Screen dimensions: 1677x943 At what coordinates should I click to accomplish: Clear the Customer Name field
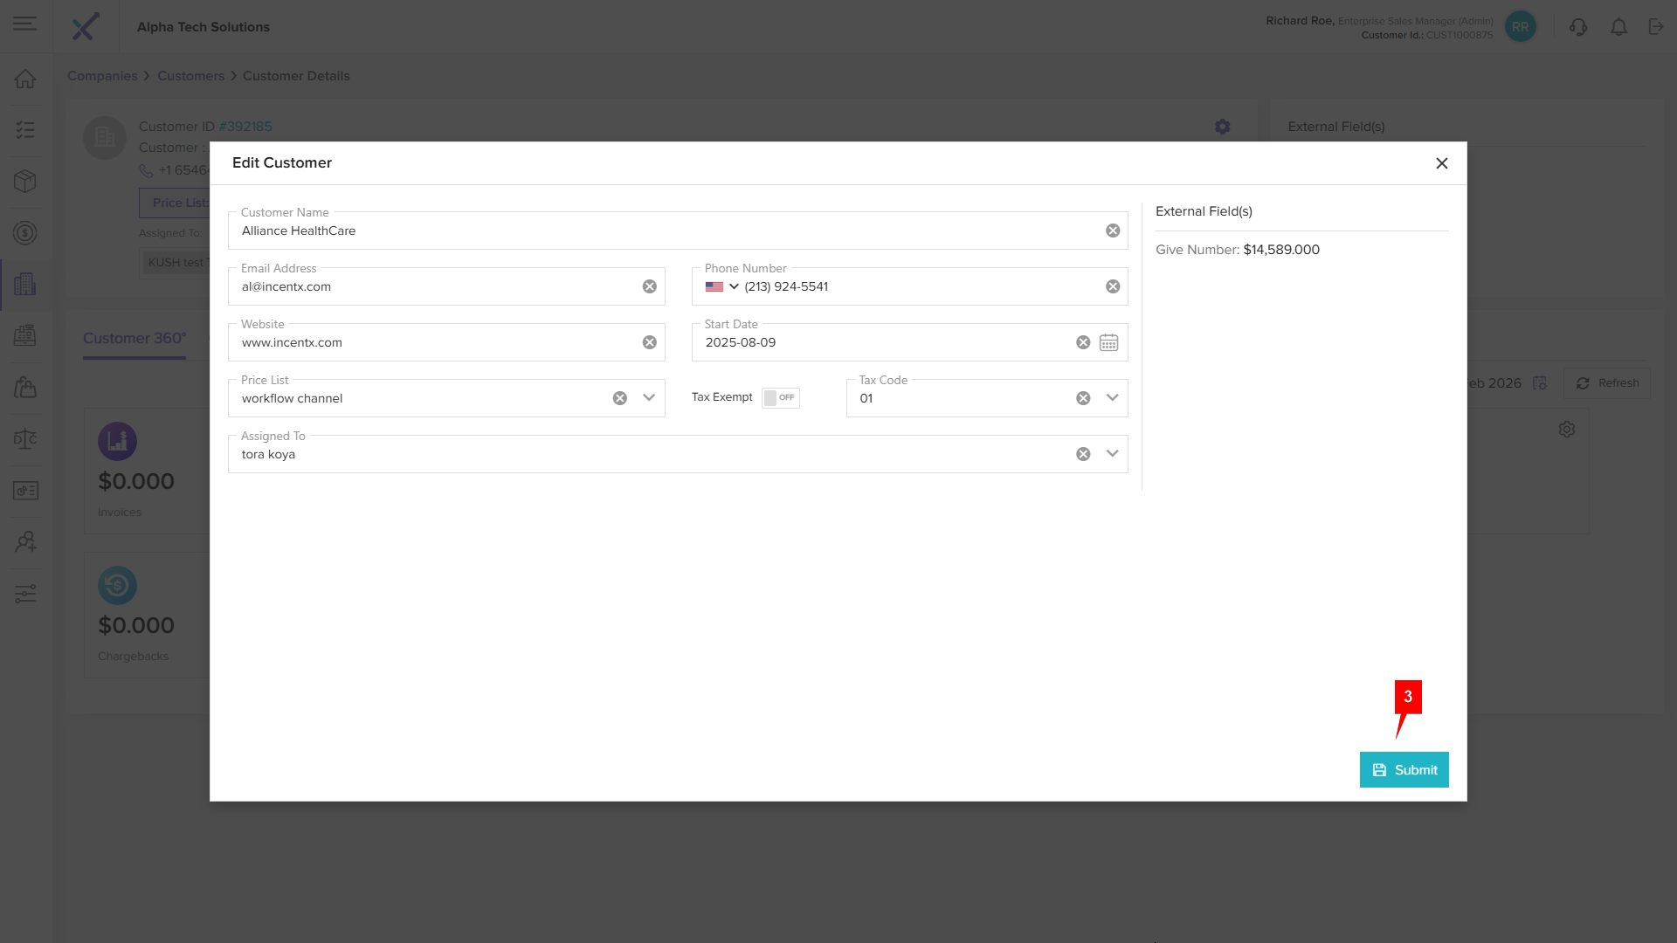1113,231
